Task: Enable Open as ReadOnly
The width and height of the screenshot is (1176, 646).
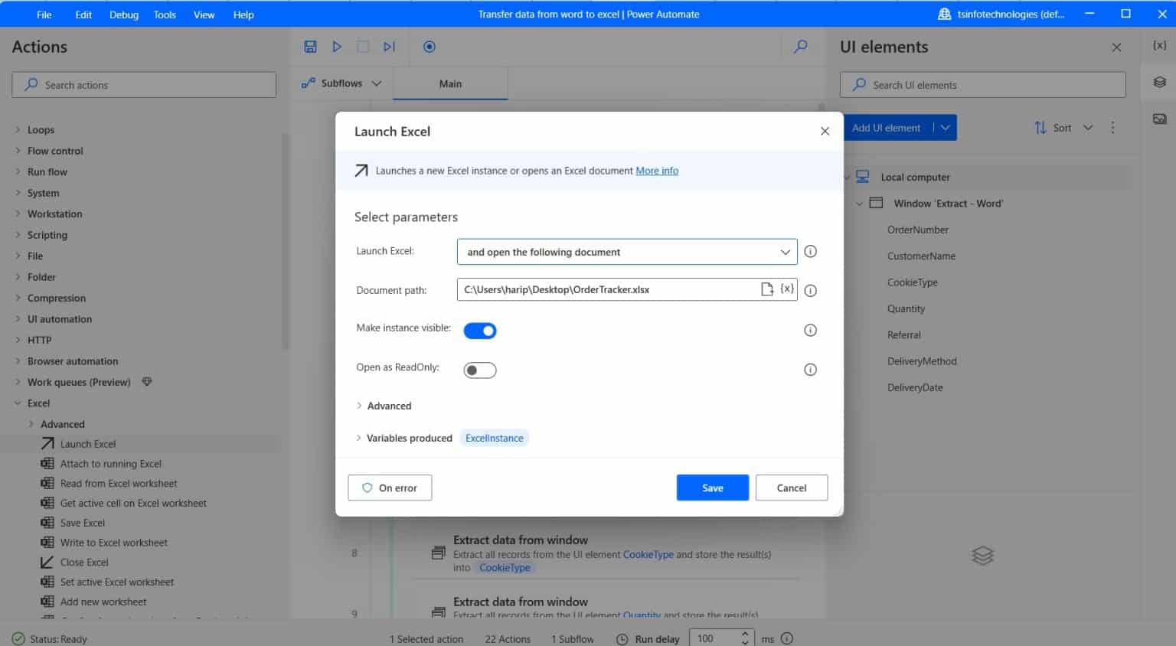Action: pyautogui.click(x=479, y=369)
